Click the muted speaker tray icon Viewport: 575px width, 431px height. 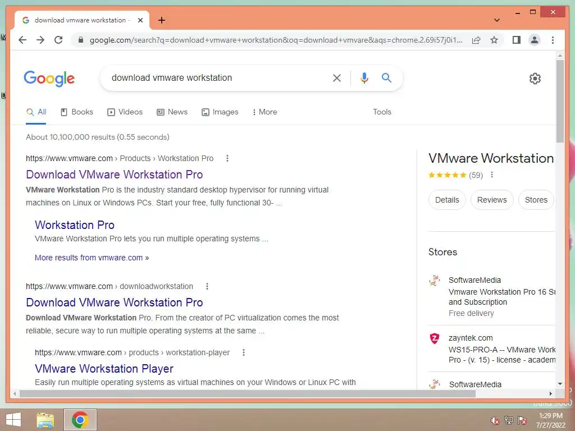point(495,420)
